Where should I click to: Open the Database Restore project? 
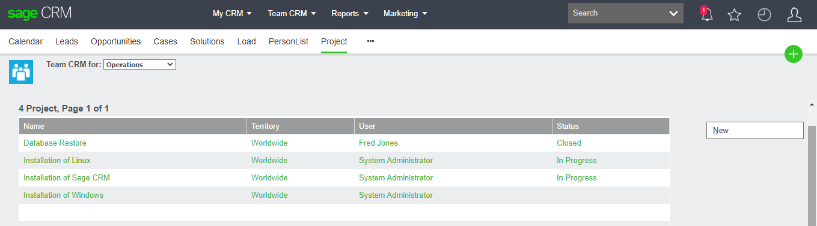[55, 143]
